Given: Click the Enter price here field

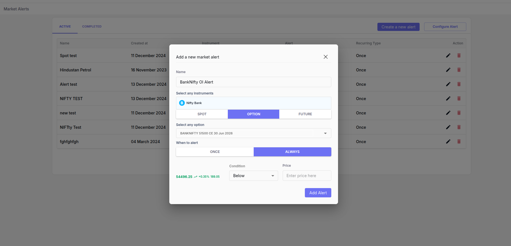Looking at the screenshot, I should (x=307, y=176).
